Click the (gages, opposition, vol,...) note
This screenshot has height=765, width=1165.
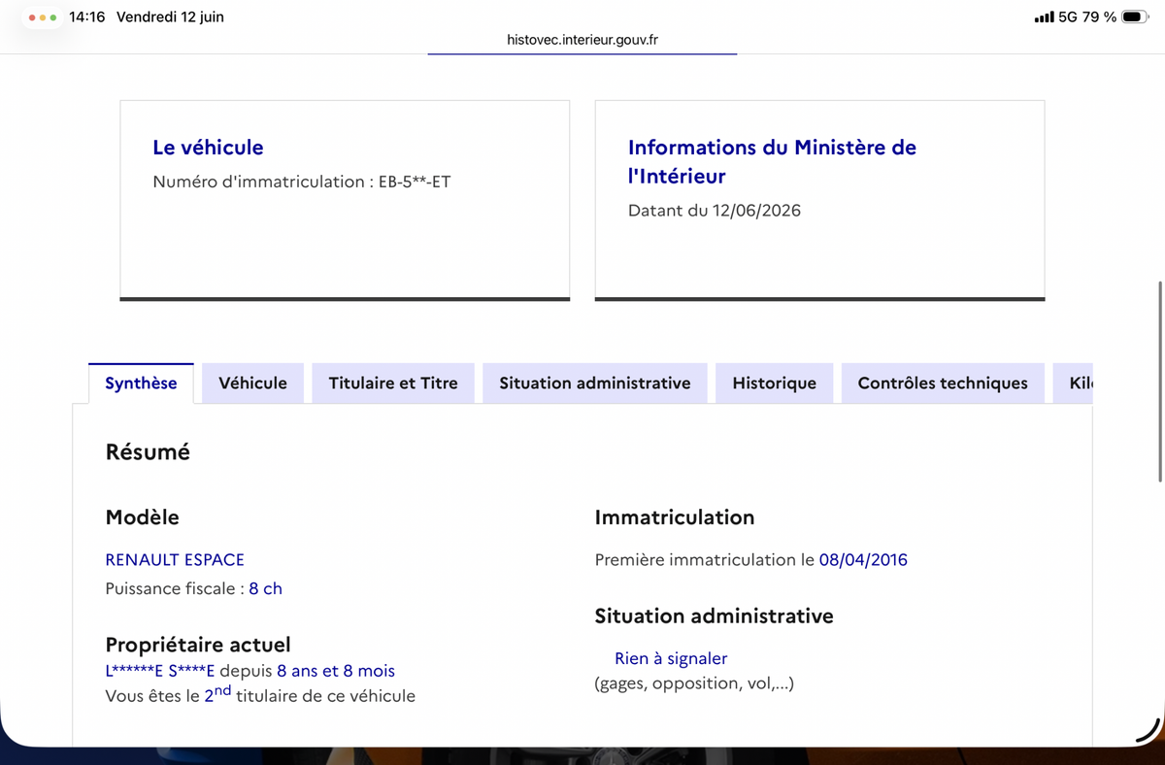click(694, 683)
